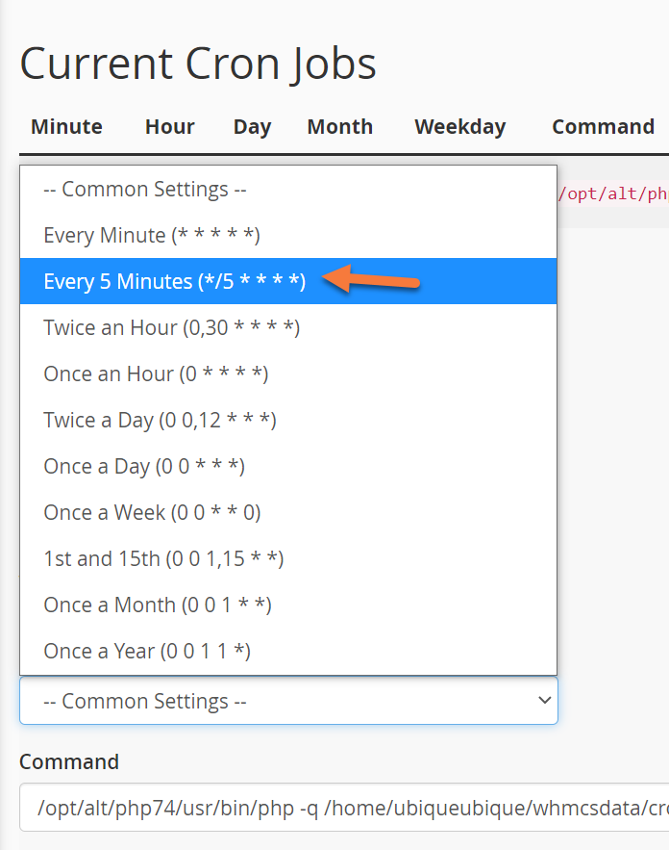Click the Hour column header
The image size is (669, 850).
click(x=170, y=126)
